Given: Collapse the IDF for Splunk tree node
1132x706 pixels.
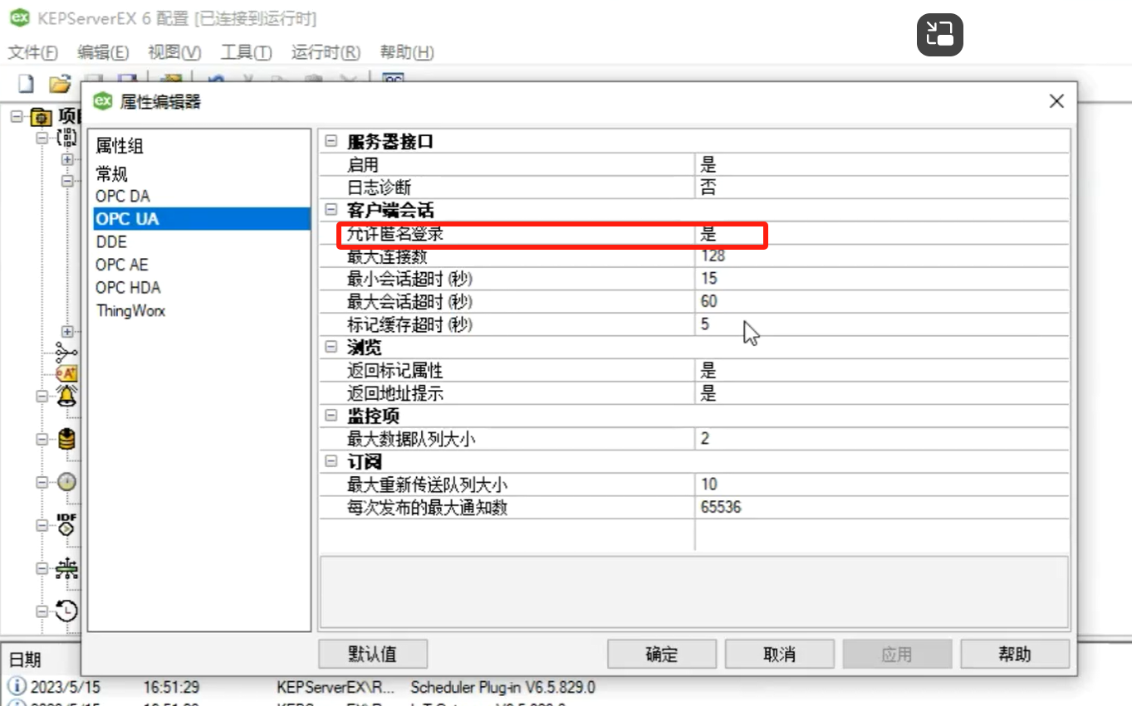Looking at the screenshot, I should pyautogui.click(x=42, y=526).
